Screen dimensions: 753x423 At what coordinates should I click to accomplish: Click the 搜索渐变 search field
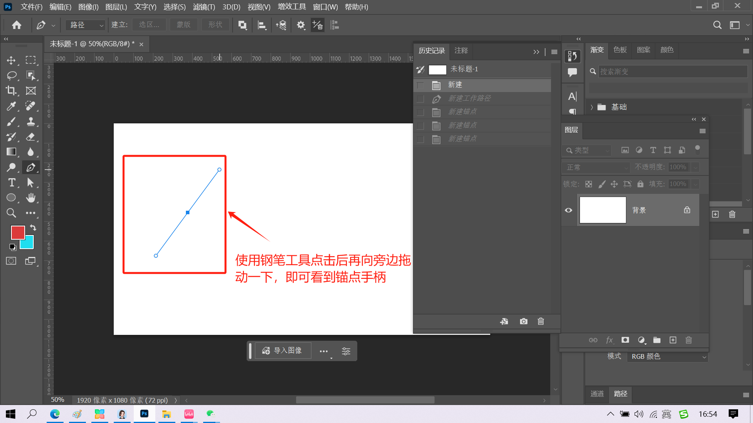[672, 71]
